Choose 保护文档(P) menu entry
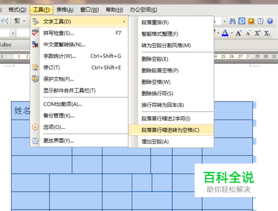This screenshot has height=211, width=278. tap(80, 79)
